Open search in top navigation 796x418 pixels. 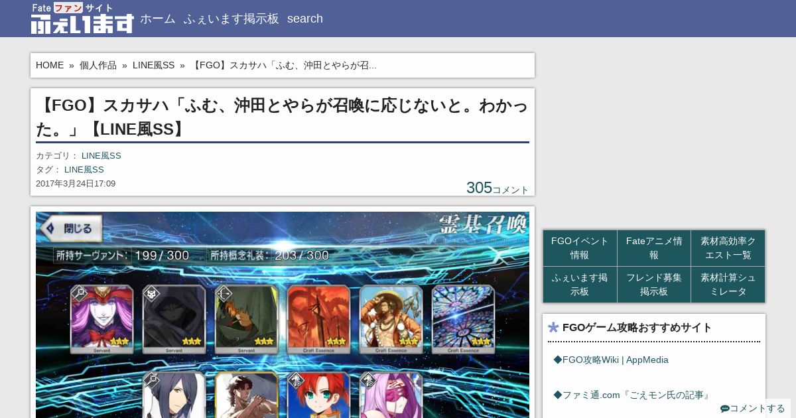tap(305, 19)
